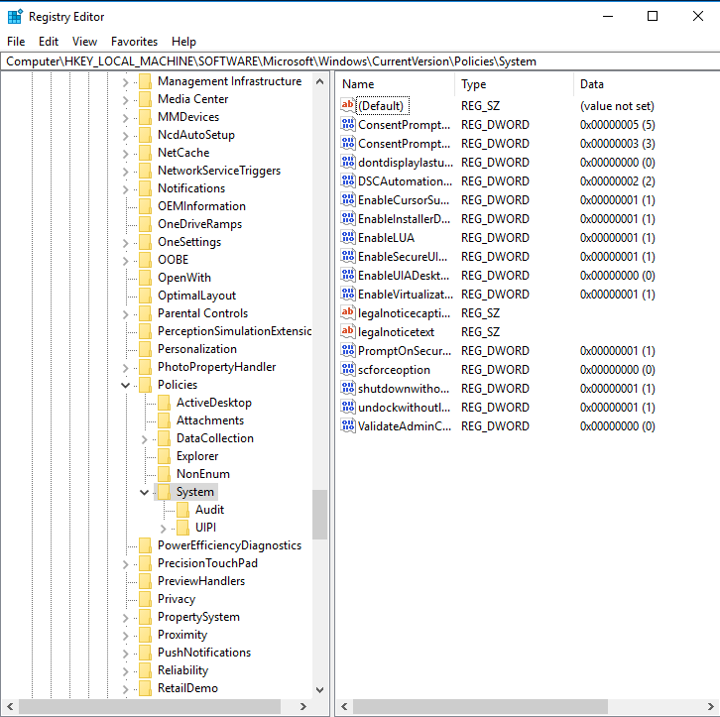Select the OEMInformation key
This screenshot has height=717, width=720.
tap(201, 206)
